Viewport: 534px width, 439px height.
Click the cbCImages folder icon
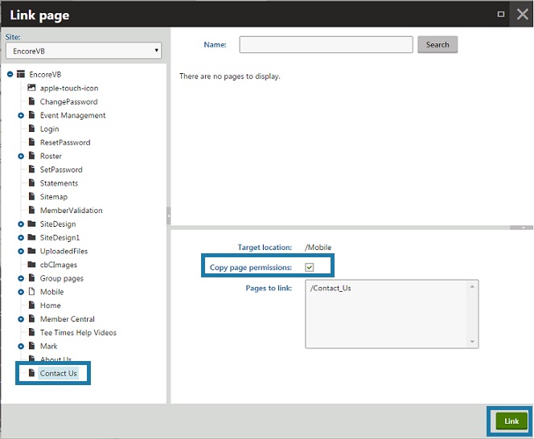click(x=32, y=265)
